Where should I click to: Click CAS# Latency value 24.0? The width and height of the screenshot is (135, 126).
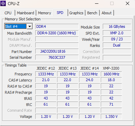pyautogui.click(x=90, y=80)
